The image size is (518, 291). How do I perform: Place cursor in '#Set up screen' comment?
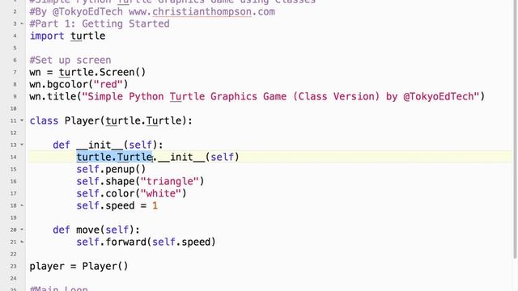coord(70,60)
